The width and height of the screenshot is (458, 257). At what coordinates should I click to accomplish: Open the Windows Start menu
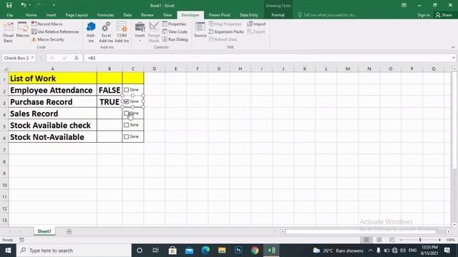coord(8,251)
